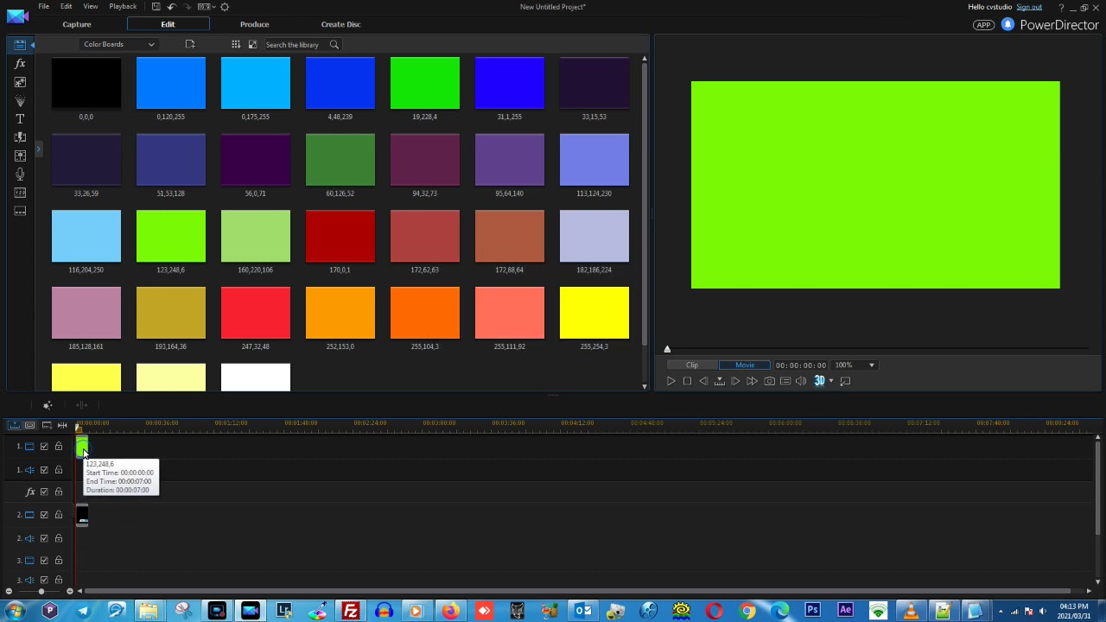Open the Voice-Over Recording Room microphone icon
Image resolution: width=1106 pixels, height=622 pixels.
click(x=20, y=174)
